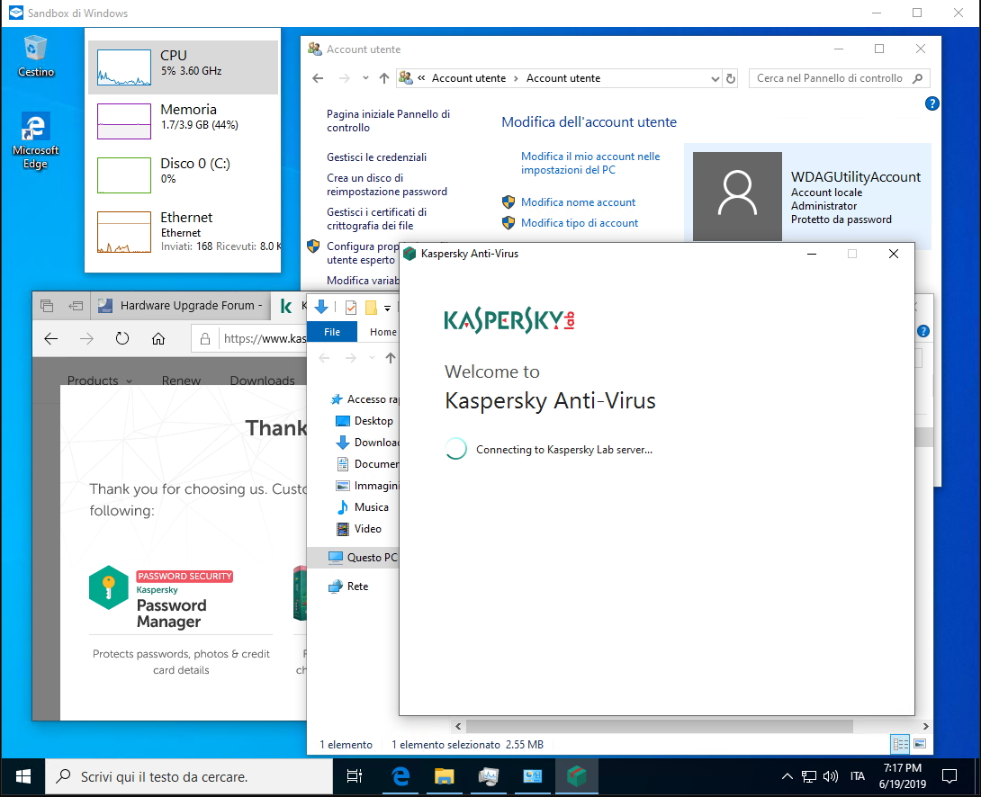Open Task View from taskbar
981x797 pixels.
point(354,777)
